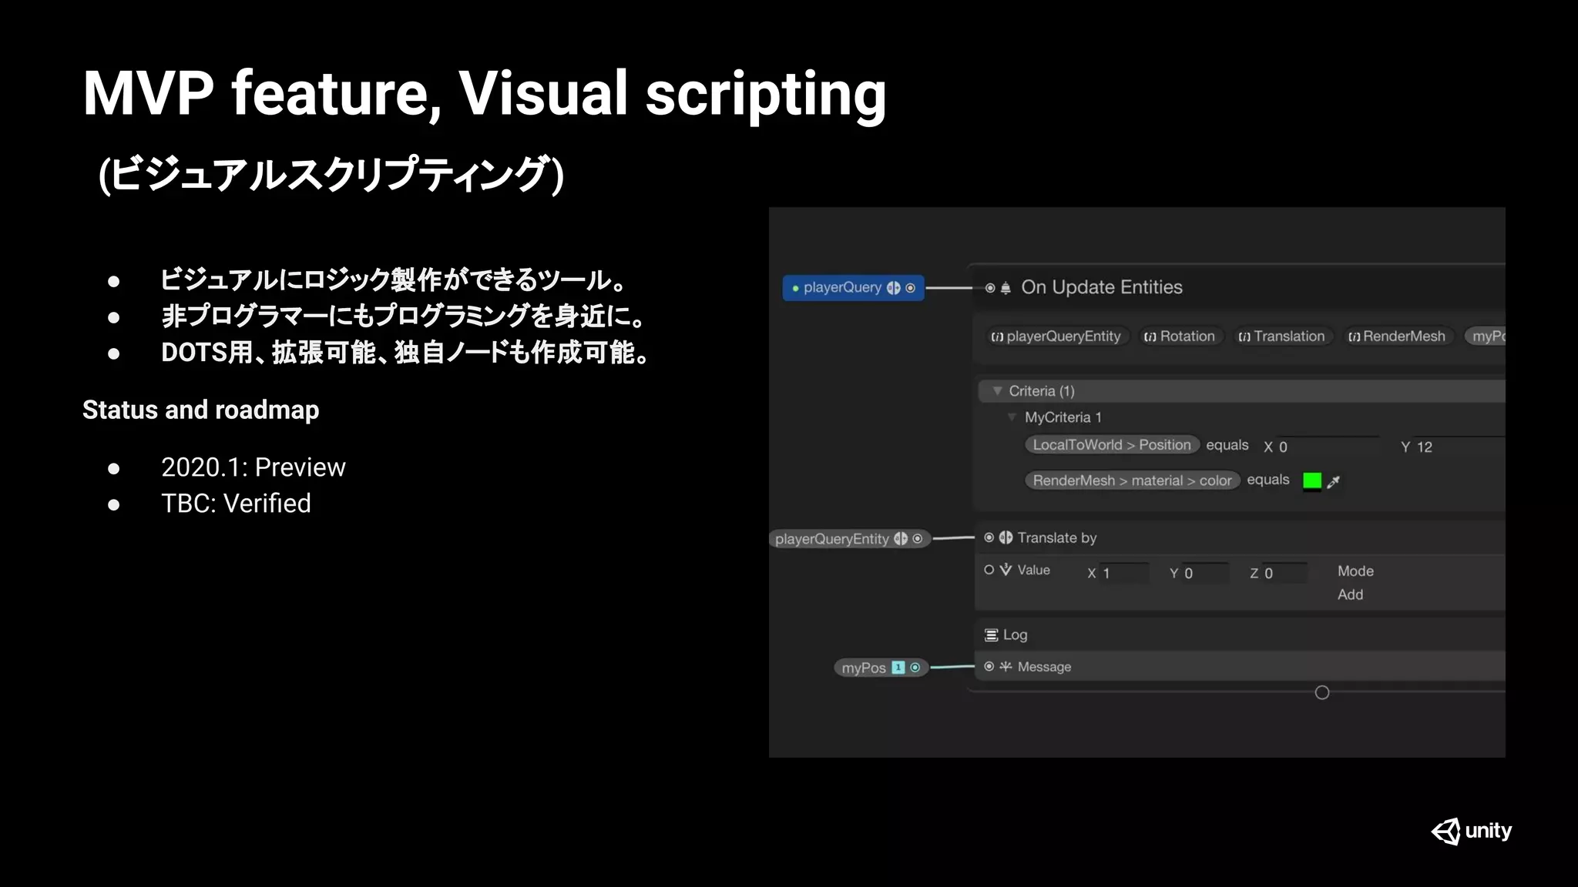This screenshot has height=887, width=1578.
Task: Click the myPos type badge icon
Action: (898, 668)
